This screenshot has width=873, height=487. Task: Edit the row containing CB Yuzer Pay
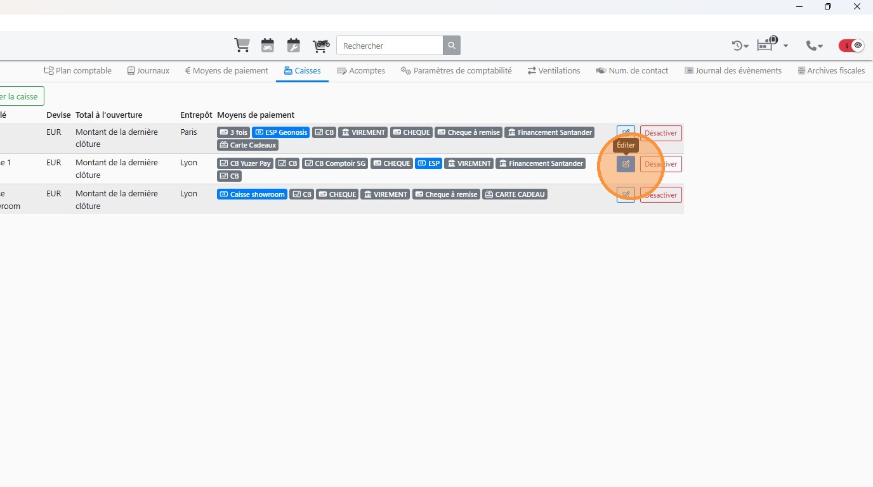(x=626, y=164)
